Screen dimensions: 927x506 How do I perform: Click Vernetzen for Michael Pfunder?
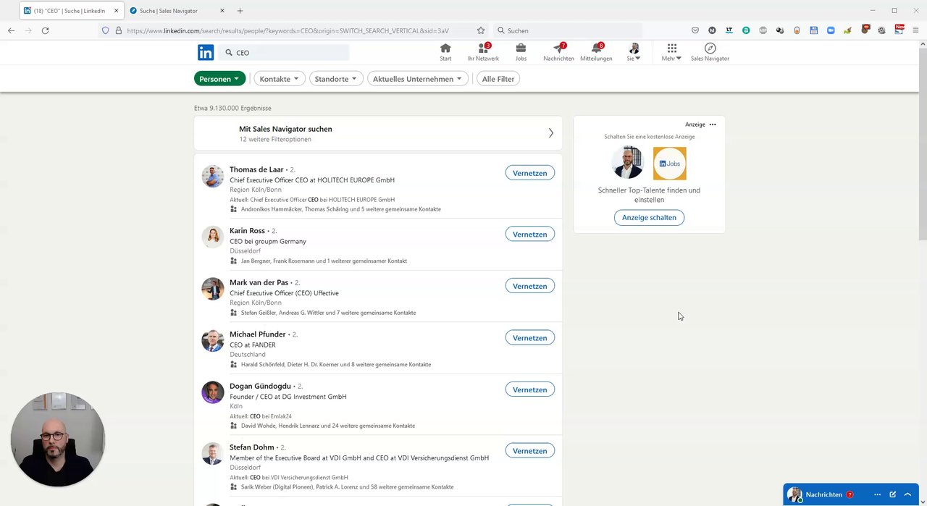coord(529,338)
